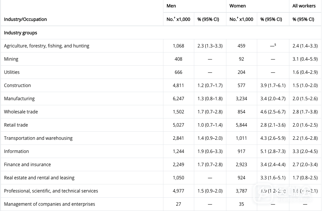This screenshot has width=322, height=211.
Task: Click the All workers column header
Action: [x=304, y=6]
